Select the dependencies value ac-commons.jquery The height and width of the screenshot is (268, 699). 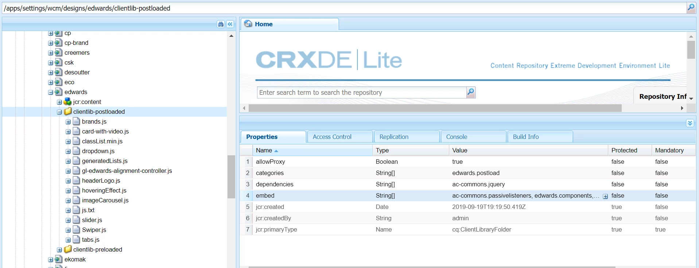pos(478,184)
